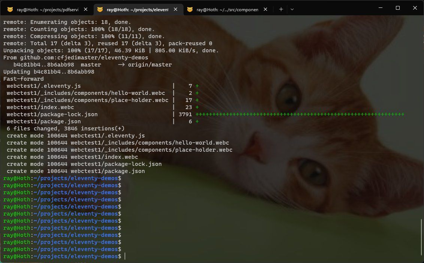
Task: Click "create mode 100644 webctest1/index.webc" line
Action: pyautogui.click(x=72, y=157)
